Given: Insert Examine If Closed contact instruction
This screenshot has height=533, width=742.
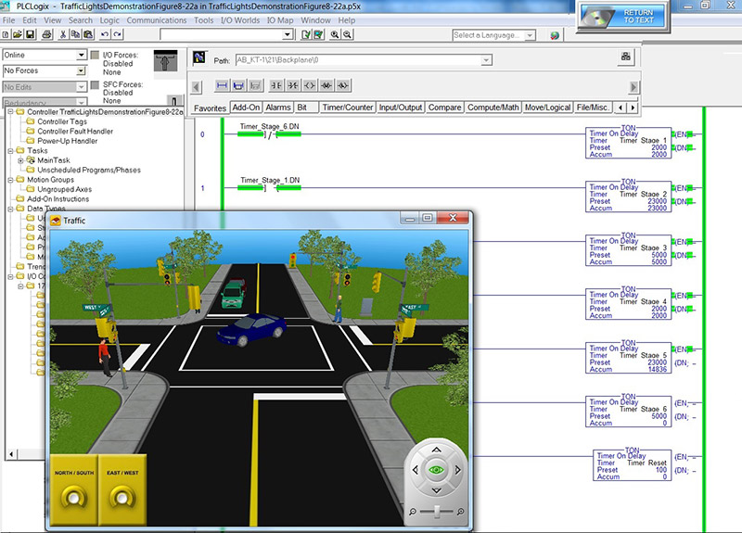Looking at the screenshot, I should click(278, 85).
